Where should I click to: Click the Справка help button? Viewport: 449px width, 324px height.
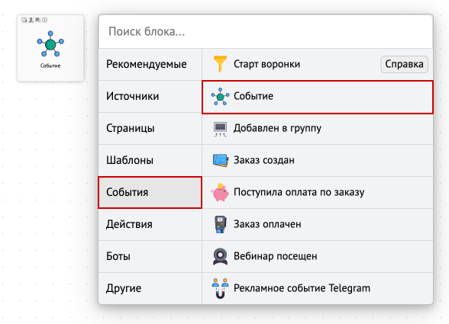(404, 64)
